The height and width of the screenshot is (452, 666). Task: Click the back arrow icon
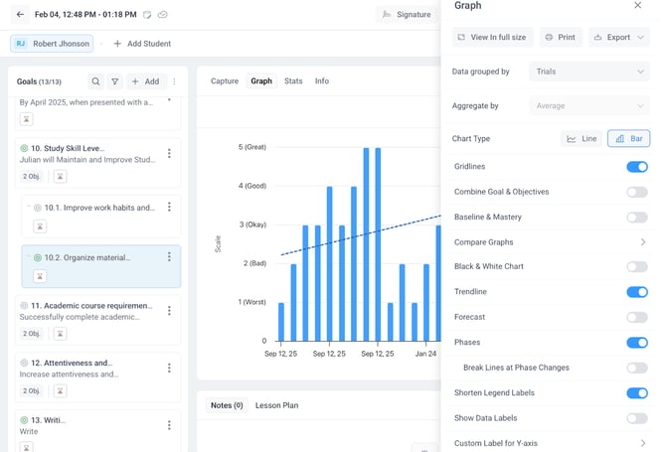click(x=20, y=15)
